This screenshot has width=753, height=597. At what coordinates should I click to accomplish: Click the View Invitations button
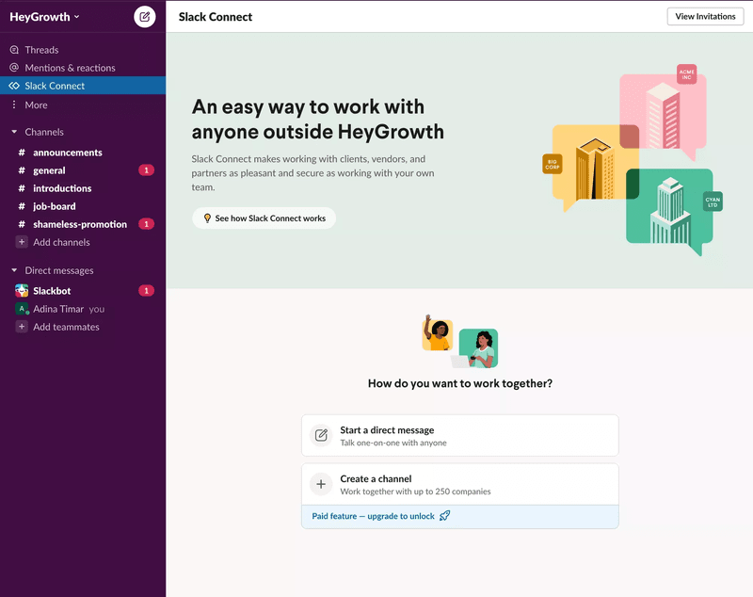click(x=705, y=16)
